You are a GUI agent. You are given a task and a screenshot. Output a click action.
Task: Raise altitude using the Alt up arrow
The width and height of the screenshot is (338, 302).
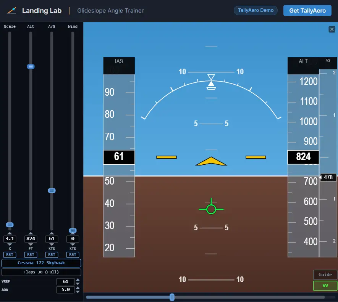(x=31, y=233)
